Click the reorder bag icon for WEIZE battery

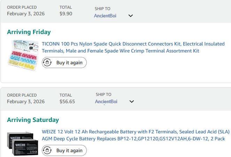click(x=47, y=150)
